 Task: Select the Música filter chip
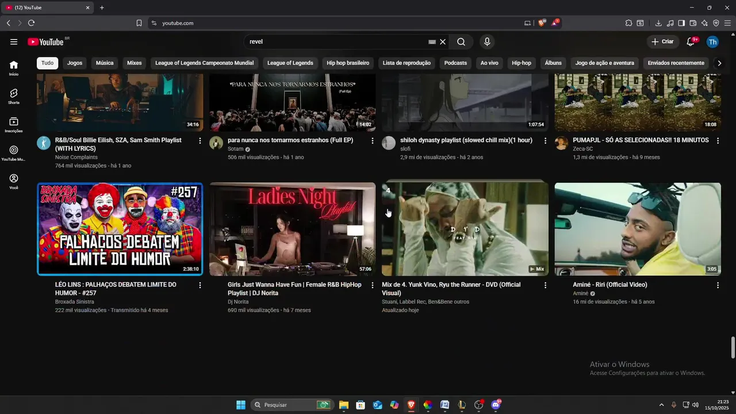coord(105,63)
